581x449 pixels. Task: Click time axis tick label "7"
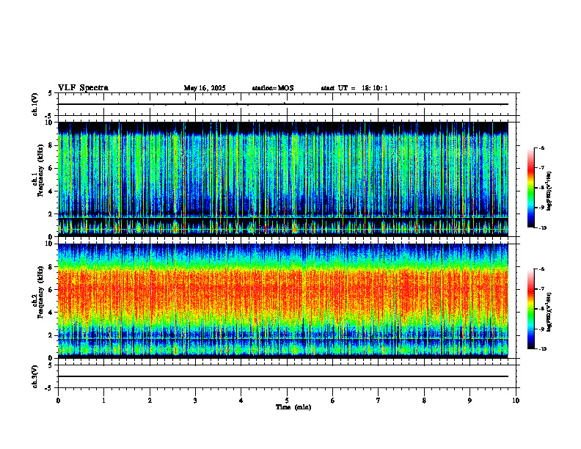pos(379,401)
